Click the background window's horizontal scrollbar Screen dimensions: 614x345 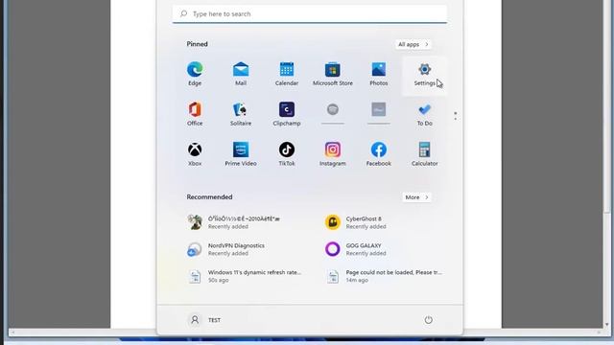click(306, 333)
